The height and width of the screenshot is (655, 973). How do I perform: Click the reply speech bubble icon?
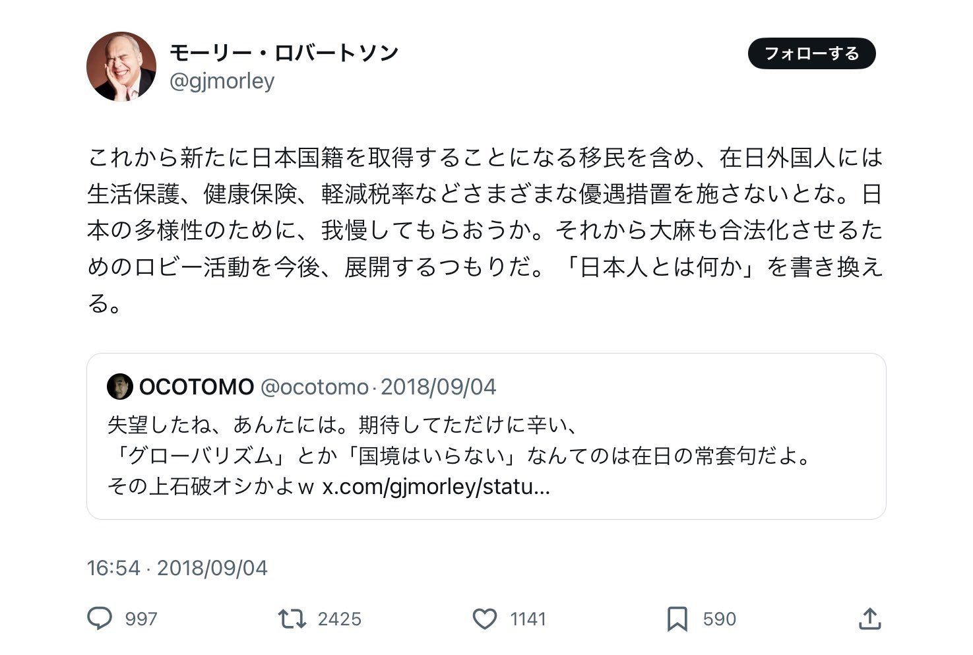point(100,618)
